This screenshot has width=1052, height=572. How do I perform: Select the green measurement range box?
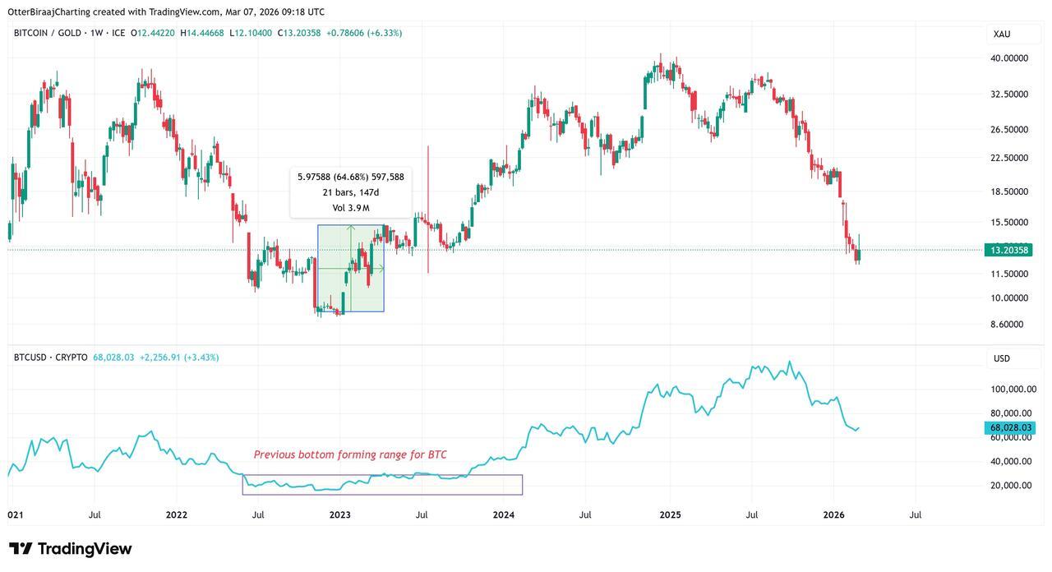351,268
